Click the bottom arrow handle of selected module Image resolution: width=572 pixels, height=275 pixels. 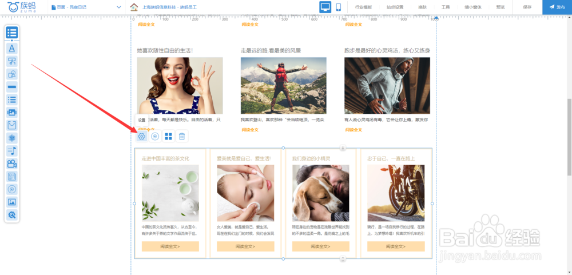point(343,258)
